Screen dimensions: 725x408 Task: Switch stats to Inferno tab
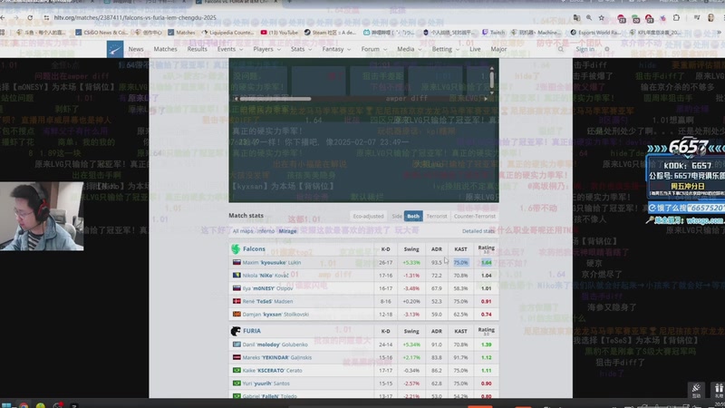click(x=266, y=231)
